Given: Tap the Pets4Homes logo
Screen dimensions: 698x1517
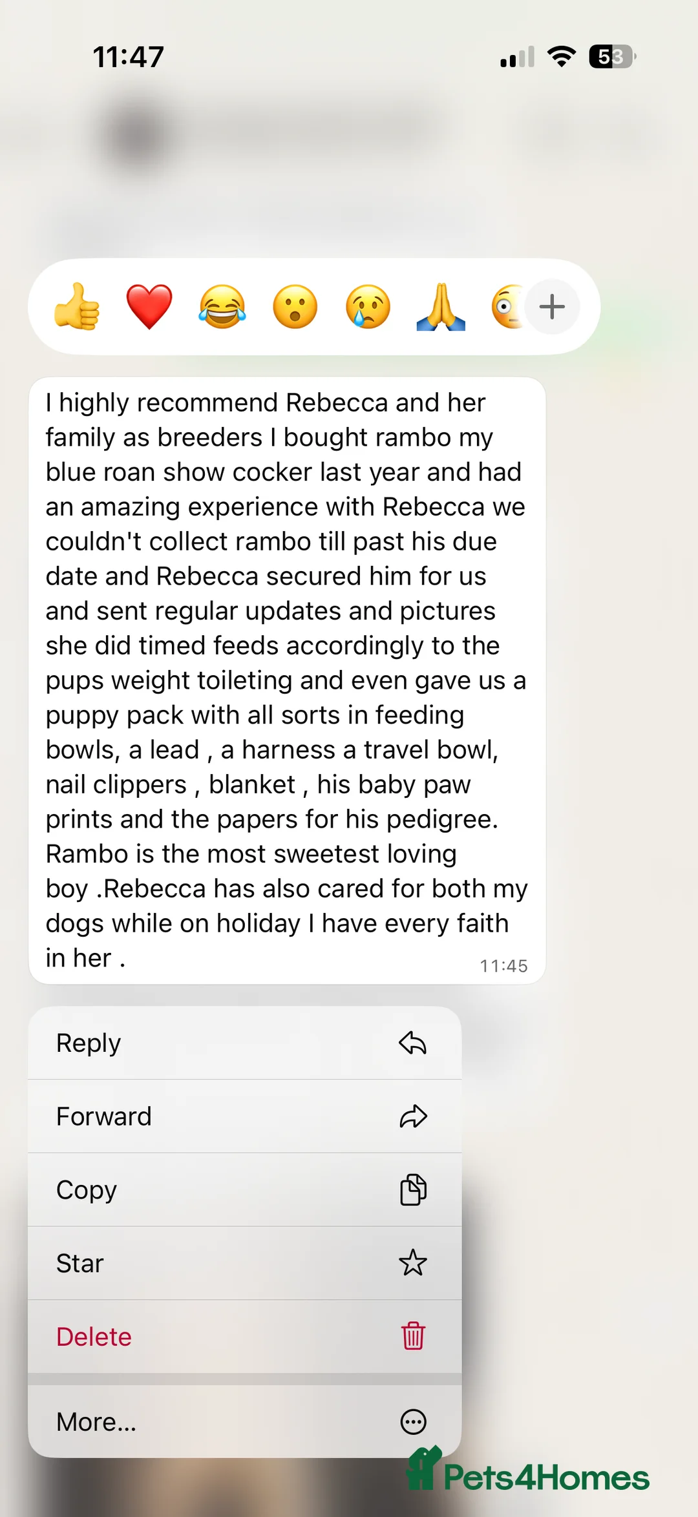Looking at the screenshot, I should click(x=527, y=1476).
